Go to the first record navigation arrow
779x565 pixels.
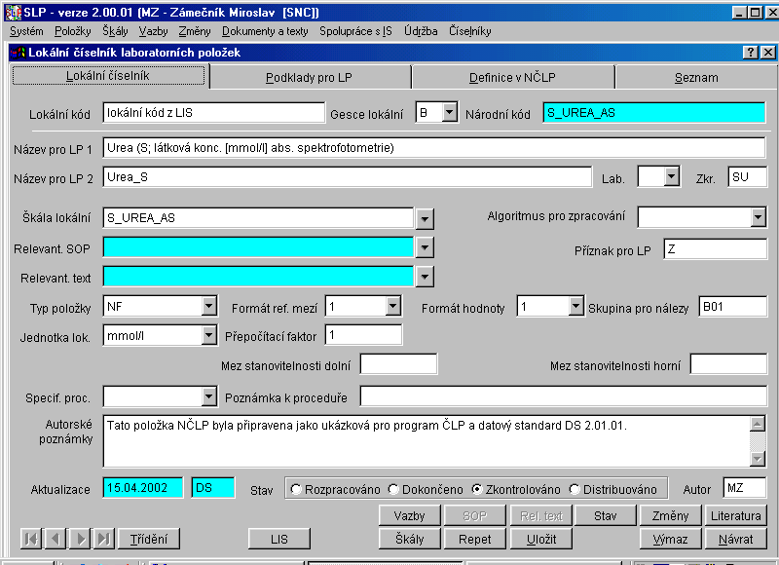point(30,539)
